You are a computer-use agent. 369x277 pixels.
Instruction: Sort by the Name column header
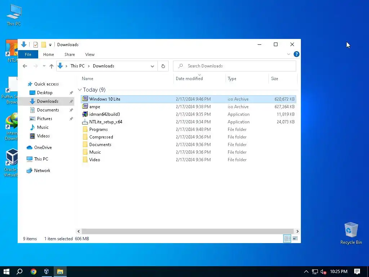point(87,79)
